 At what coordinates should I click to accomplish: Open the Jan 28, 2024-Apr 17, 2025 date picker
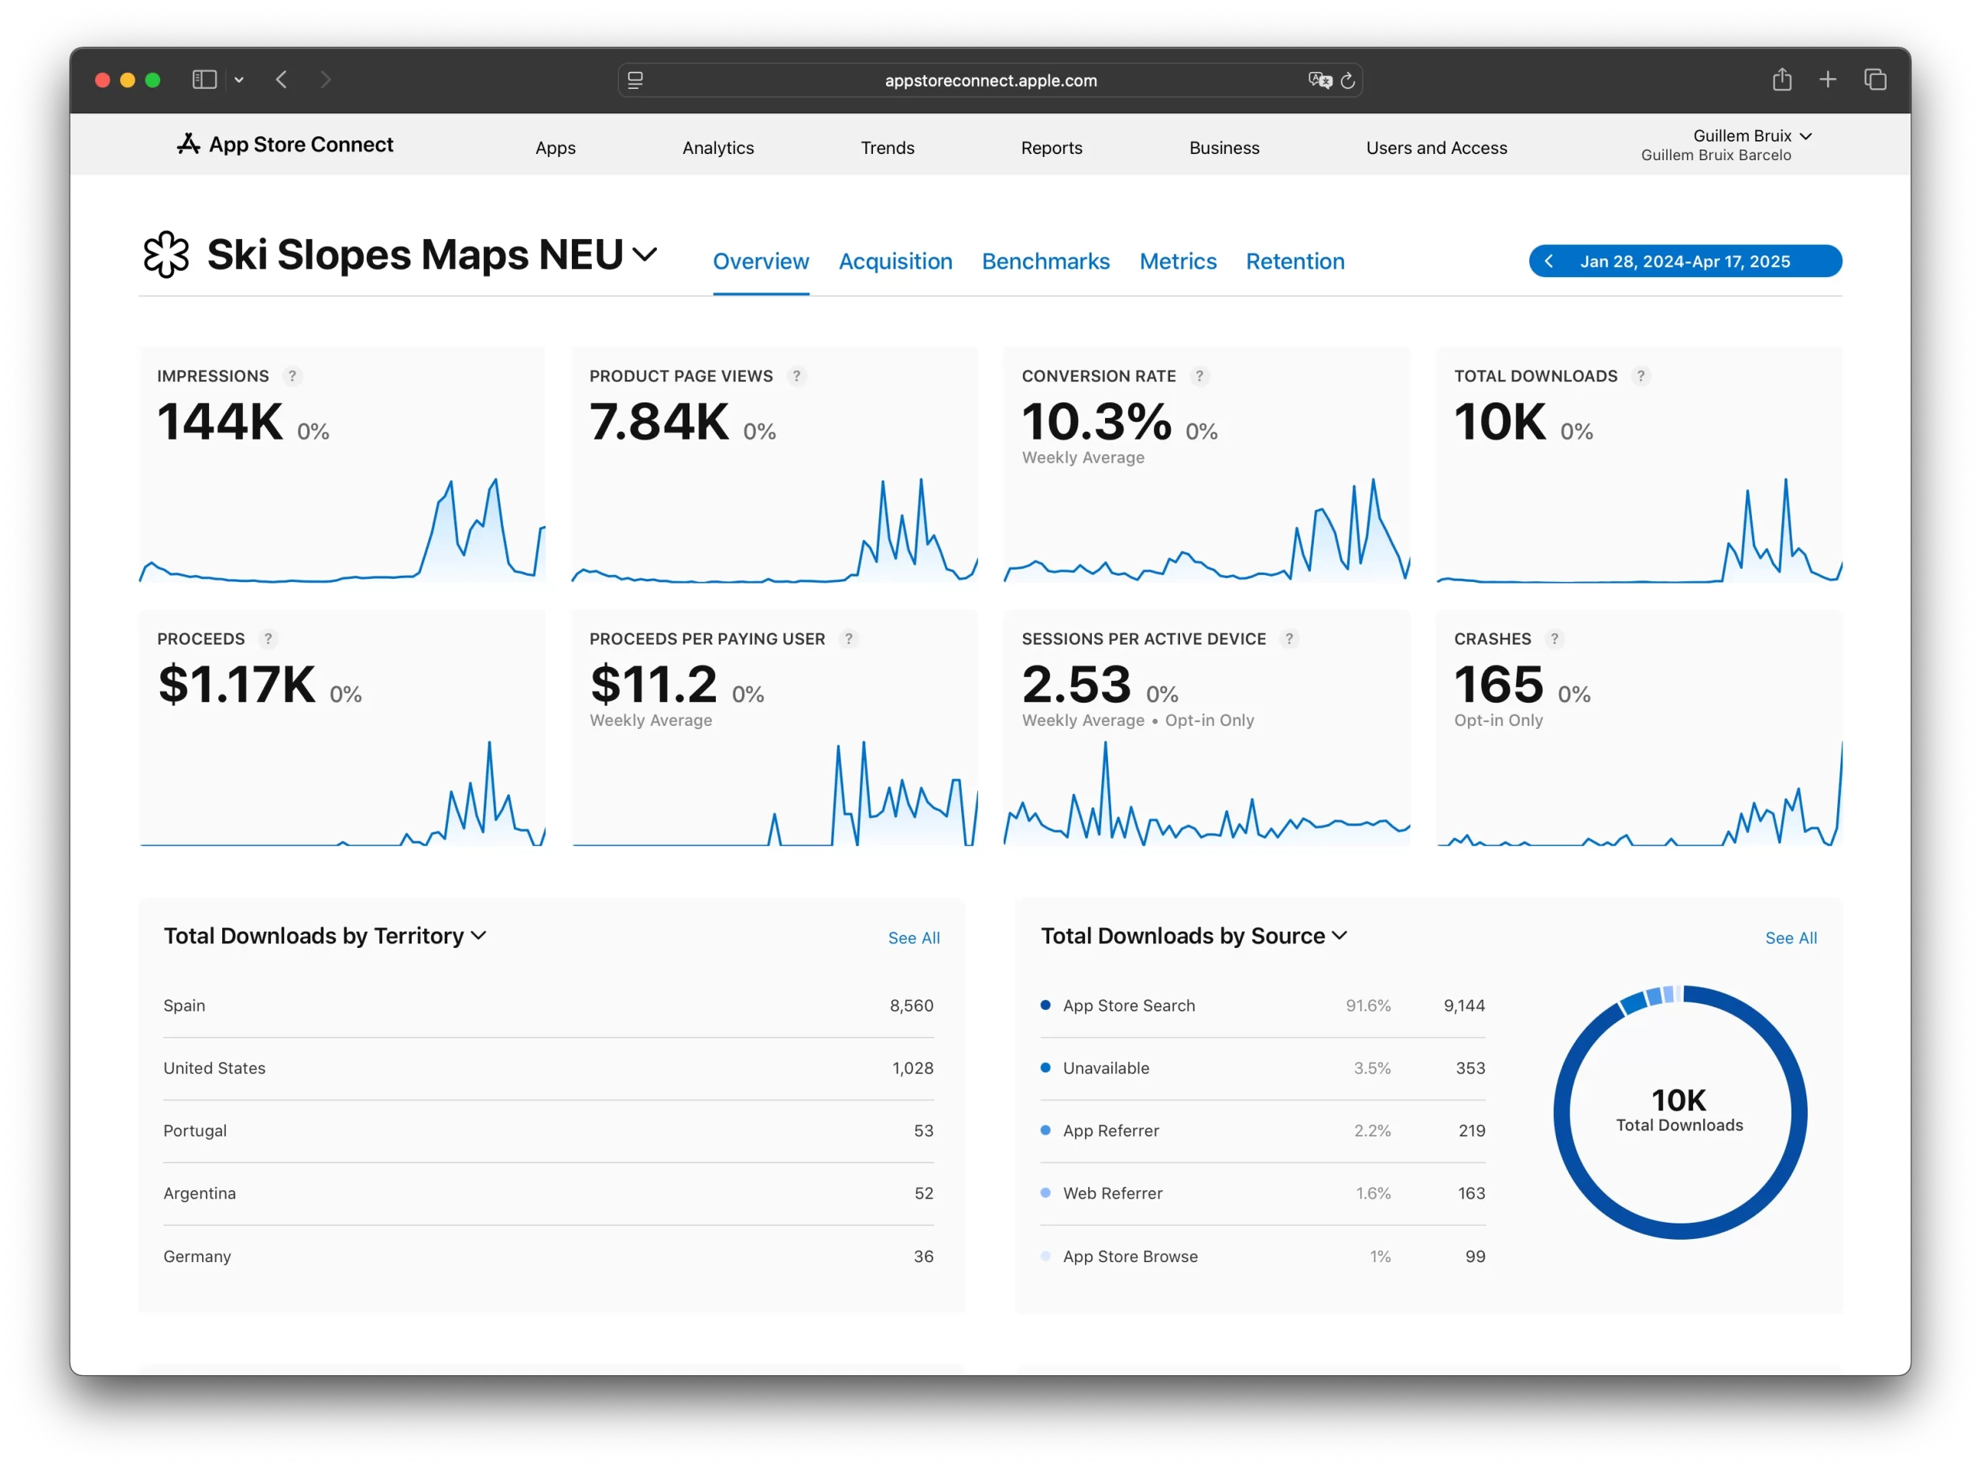pos(1685,262)
